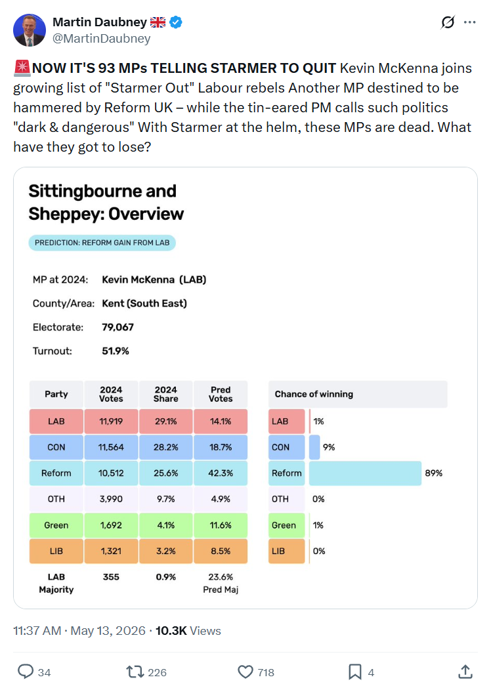Screen dimensions: 491x690
Task: Open Martin Daubney's profile picture
Action: 30,30
